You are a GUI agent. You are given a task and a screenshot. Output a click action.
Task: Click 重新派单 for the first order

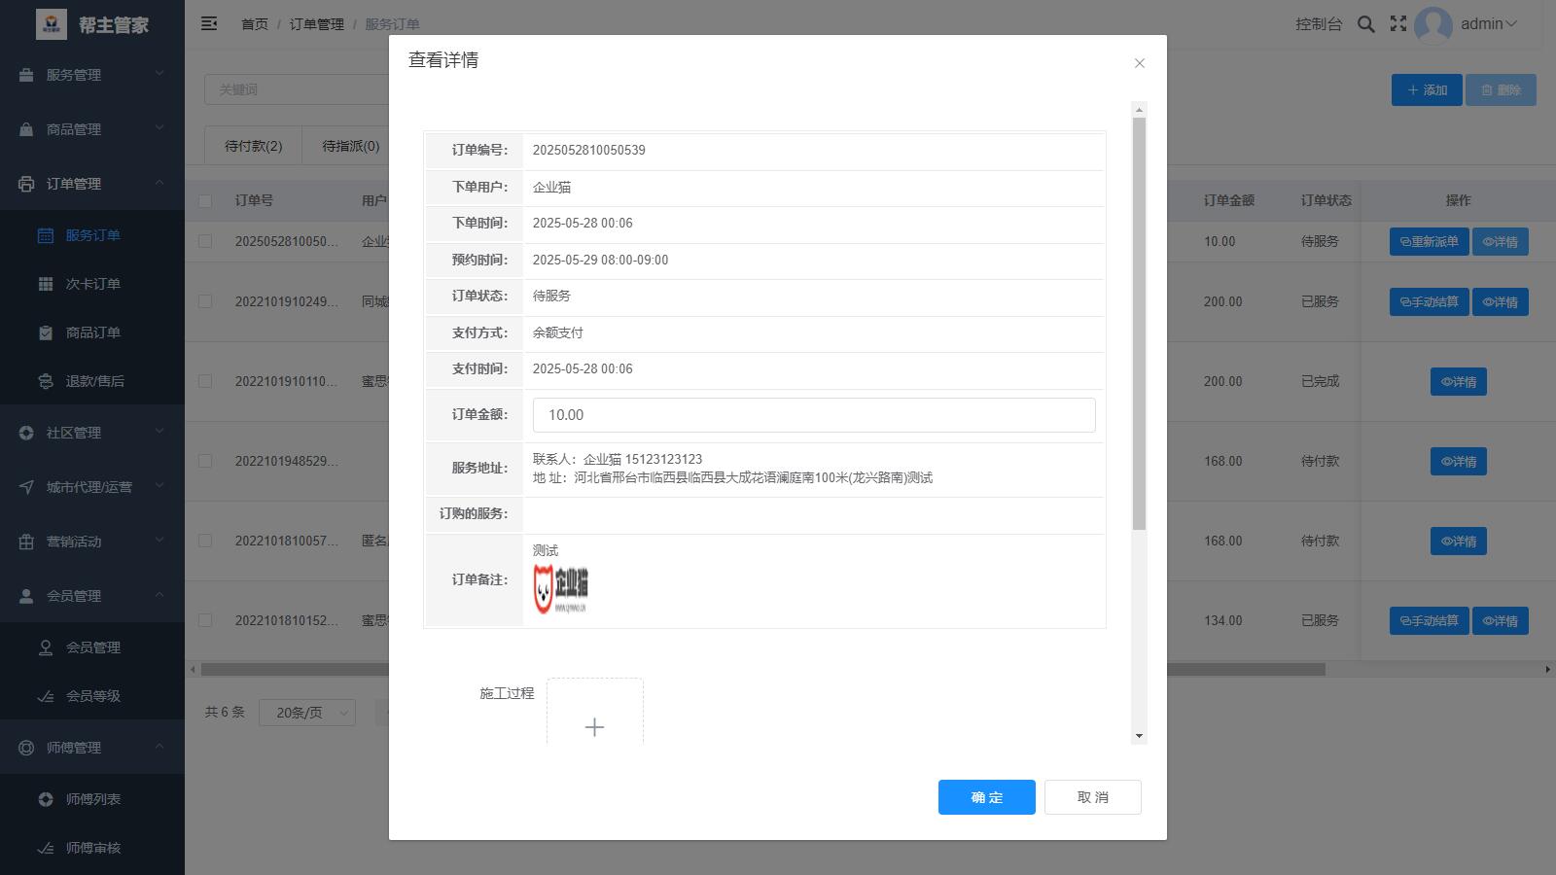pos(1429,242)
